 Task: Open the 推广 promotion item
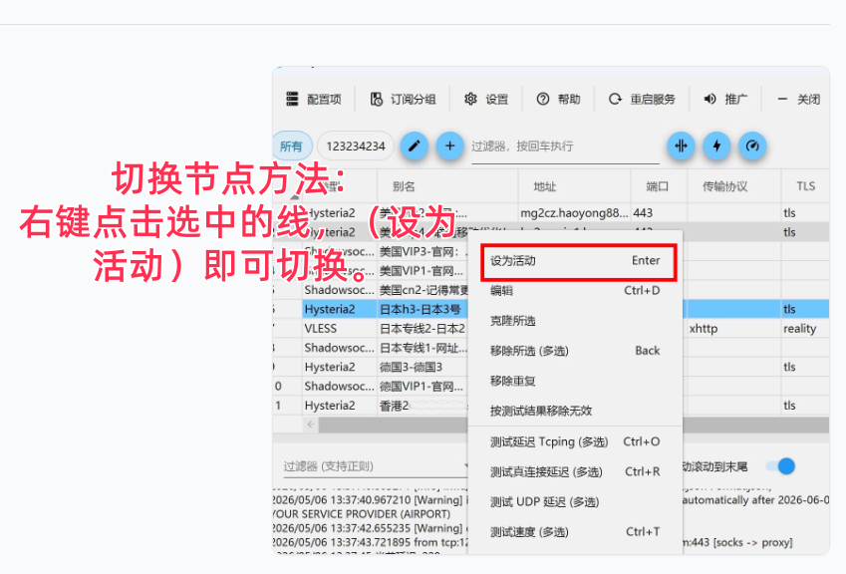click(x=725, y=100)
